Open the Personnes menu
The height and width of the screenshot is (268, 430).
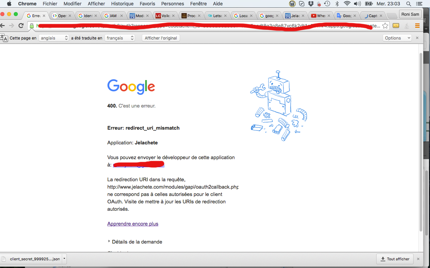pos(173,4)
